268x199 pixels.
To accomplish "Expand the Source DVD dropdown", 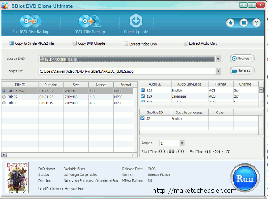I will click(x=218, y=59).
